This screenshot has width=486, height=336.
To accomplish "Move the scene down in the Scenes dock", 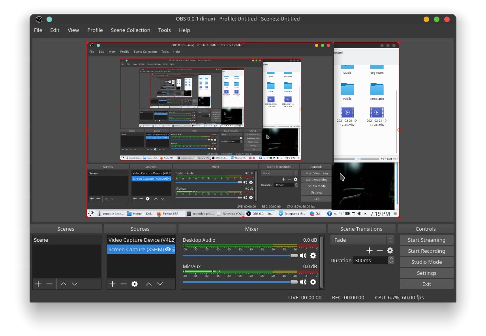I will pos(75,284).
